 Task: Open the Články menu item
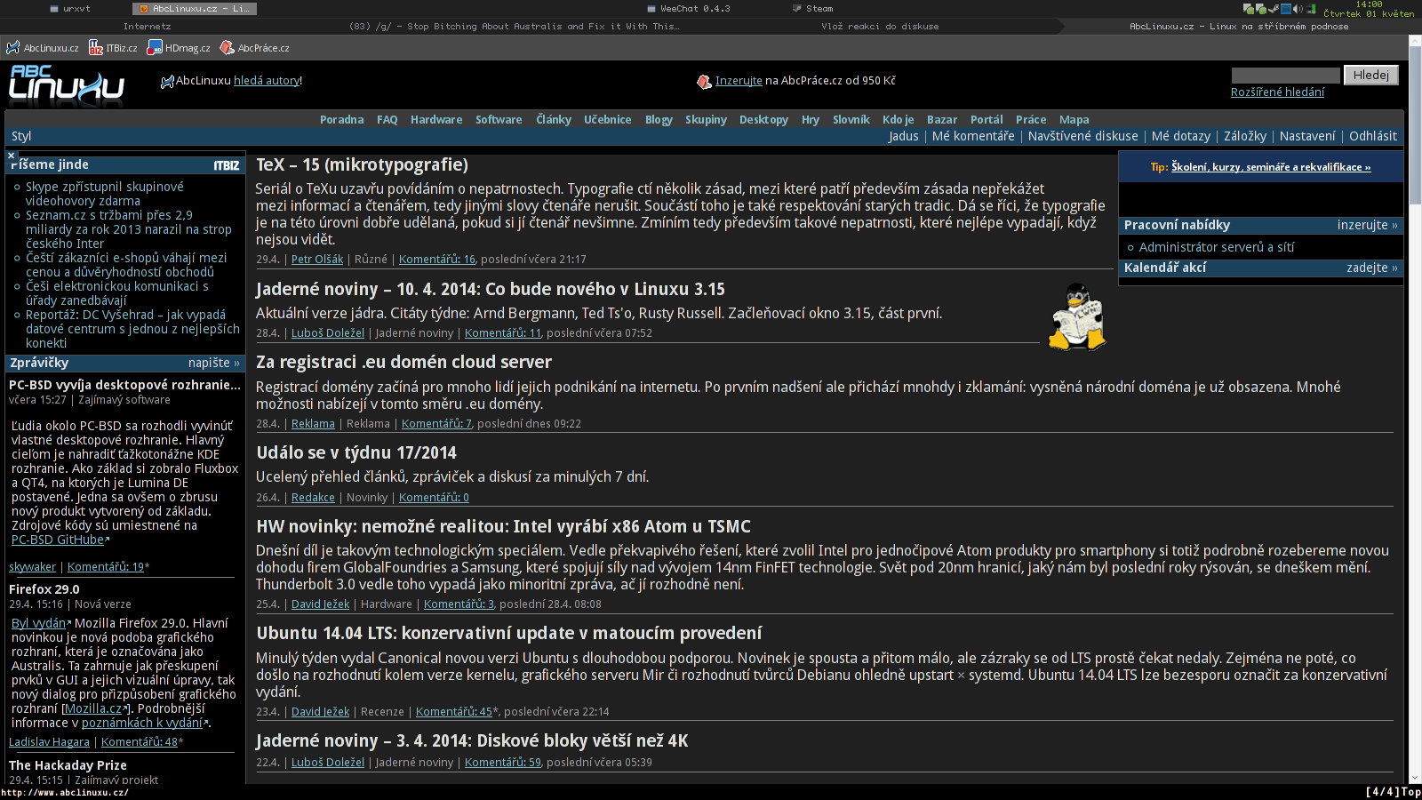[554, 120]
